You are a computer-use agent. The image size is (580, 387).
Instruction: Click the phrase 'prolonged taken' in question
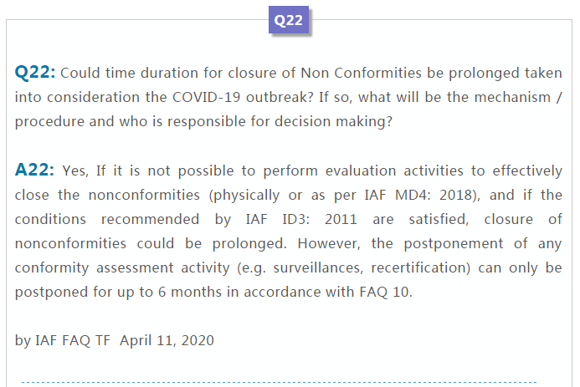tap(506, 73)
